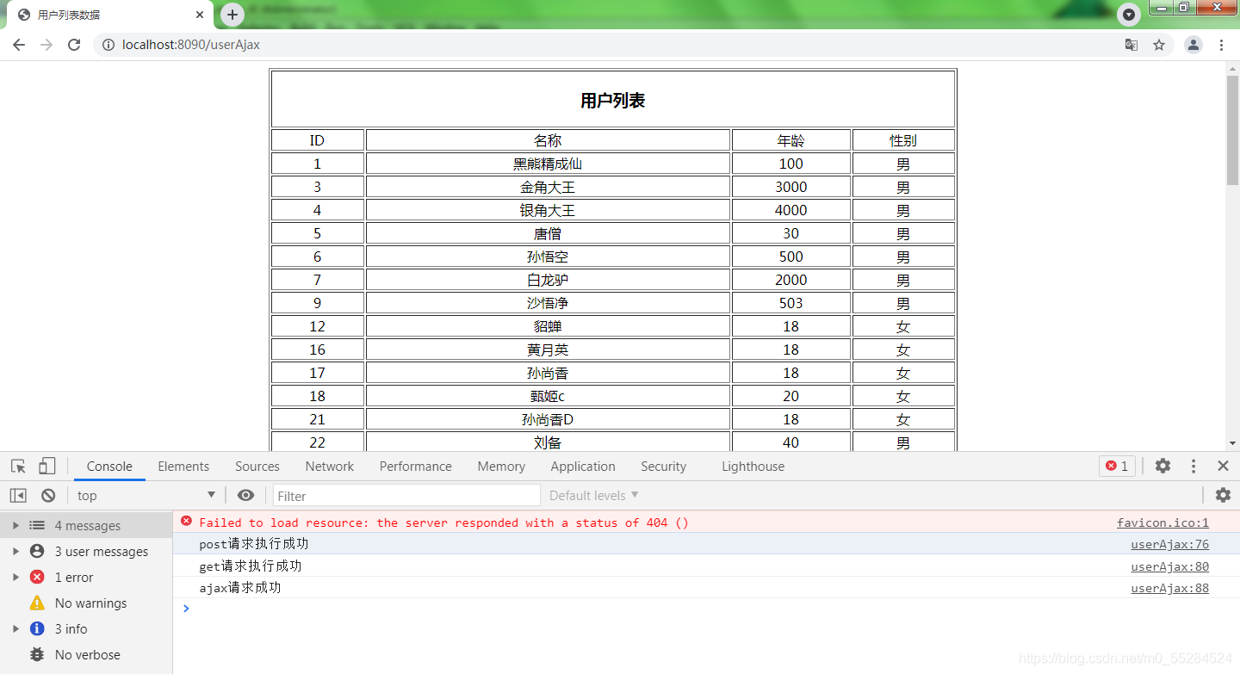Toggle the console sidebar panel icon
This screenshot has width=1240, height=674.
pos(18,495)
